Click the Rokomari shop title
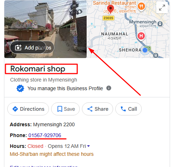 [38, 69]
